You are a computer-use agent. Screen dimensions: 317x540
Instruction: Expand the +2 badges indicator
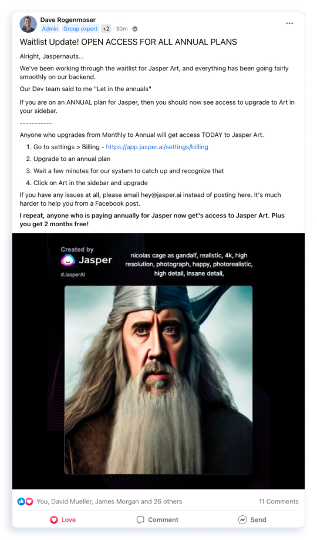[x=106, y=29]
